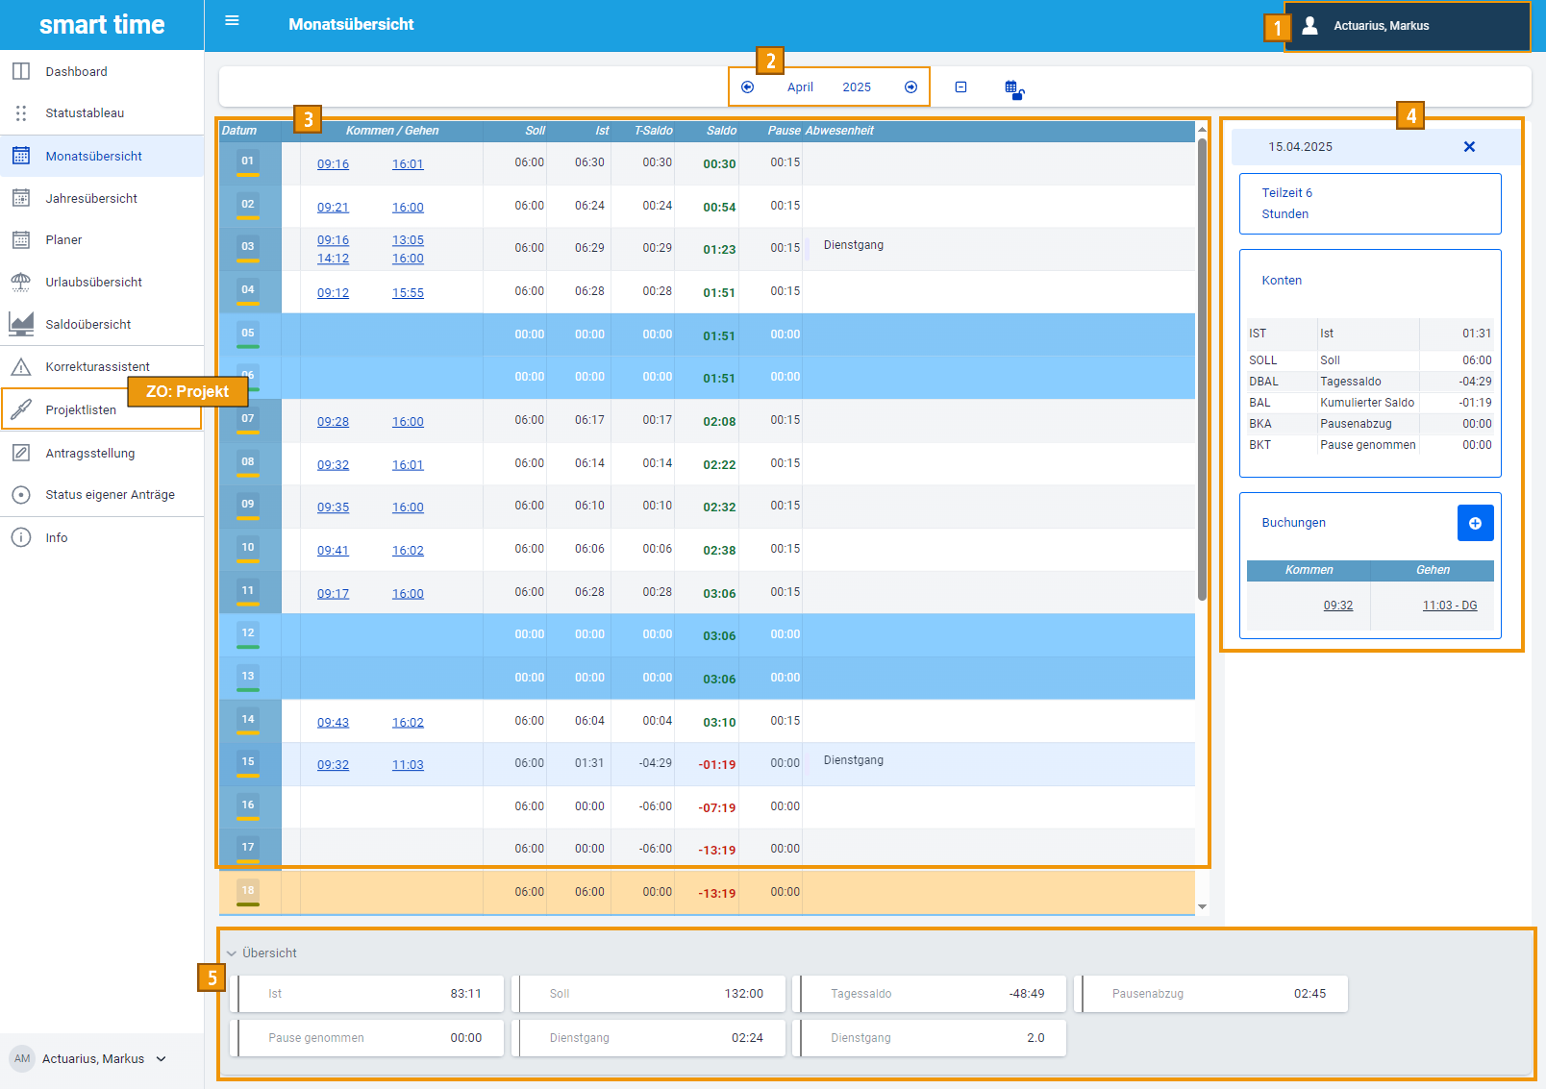1546x1089 pixels.
Task: Expand the bottom user account dropdown
Action: pyautogui.click(x=161, y=1059)
